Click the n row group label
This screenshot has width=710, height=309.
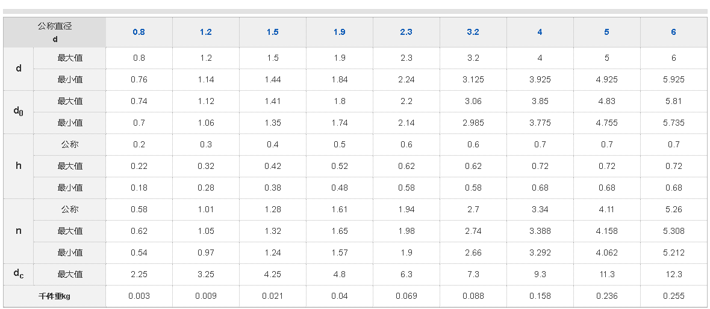(19, 231)
